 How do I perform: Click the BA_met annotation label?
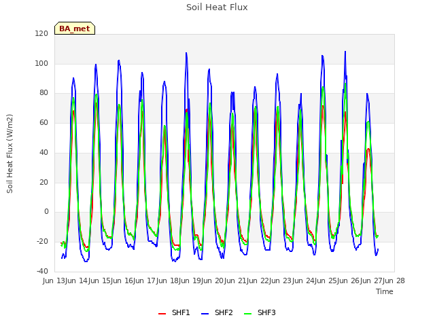coord(75,29)
